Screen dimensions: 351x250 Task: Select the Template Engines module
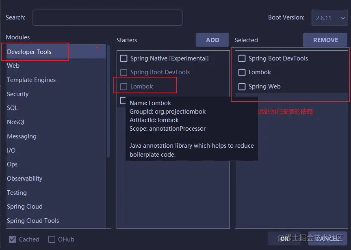tap(56, 80)
